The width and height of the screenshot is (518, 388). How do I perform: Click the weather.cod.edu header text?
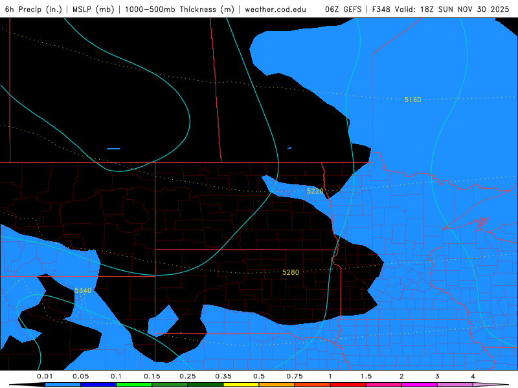[276, 9]
